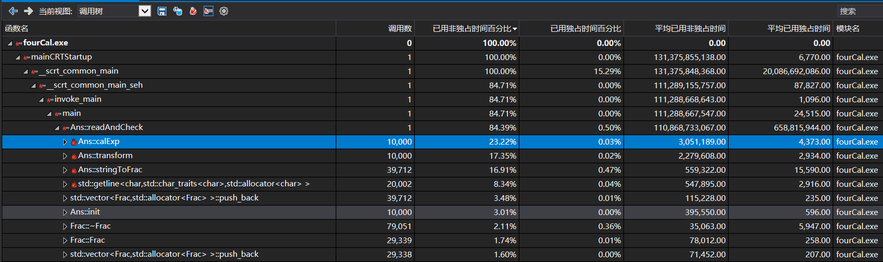Expand the Frac::~Frac node
This screenshot has height=262, width=883.
pos(65,227)
